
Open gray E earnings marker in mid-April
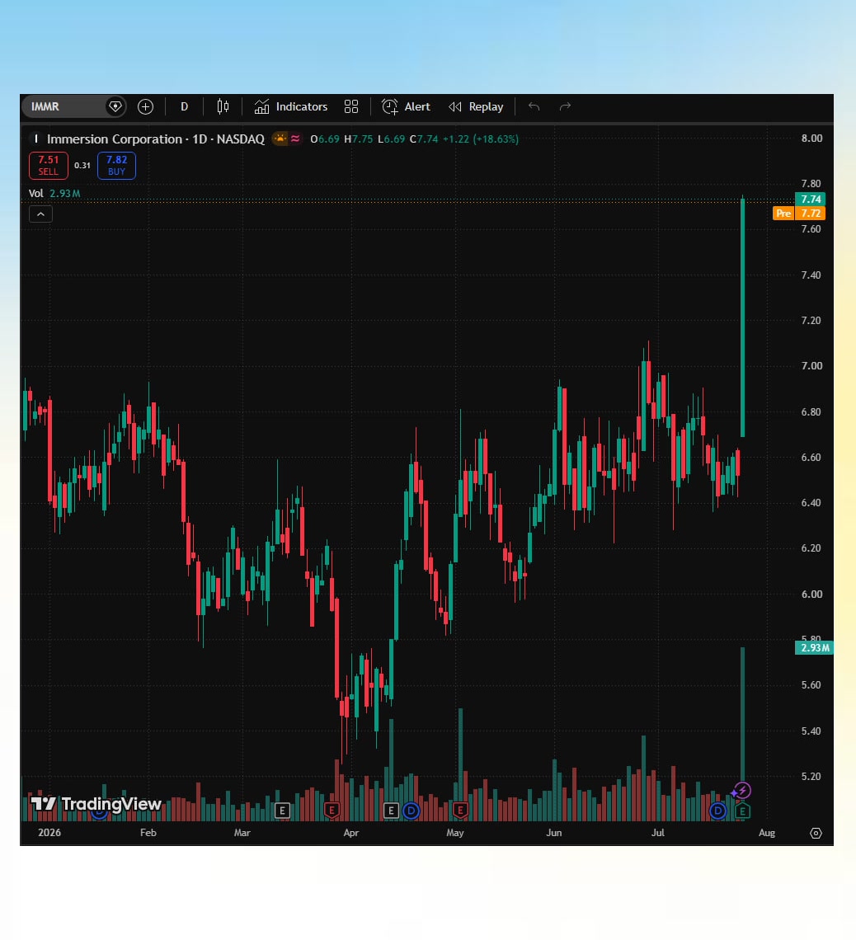[391, 811]
